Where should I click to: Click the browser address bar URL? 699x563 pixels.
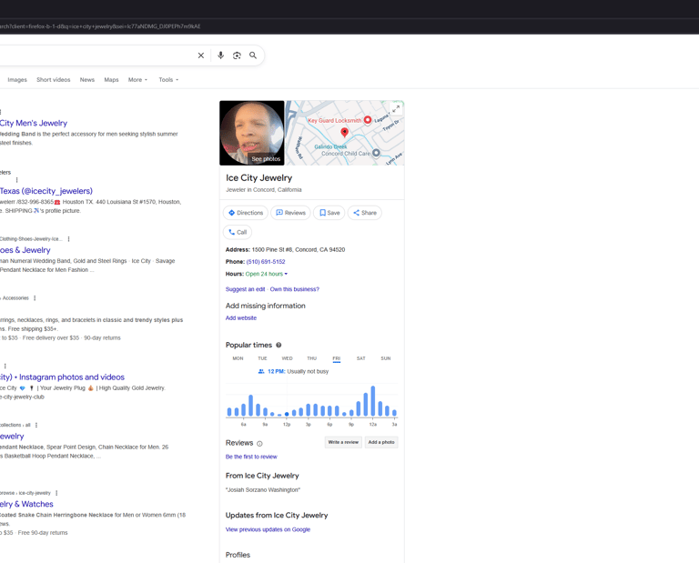100,26
